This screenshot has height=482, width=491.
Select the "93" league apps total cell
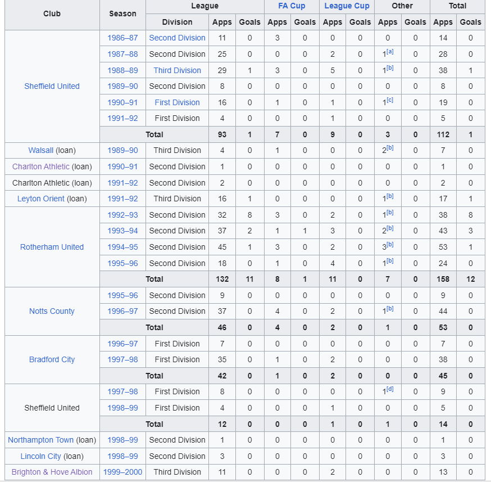(222, 135)
